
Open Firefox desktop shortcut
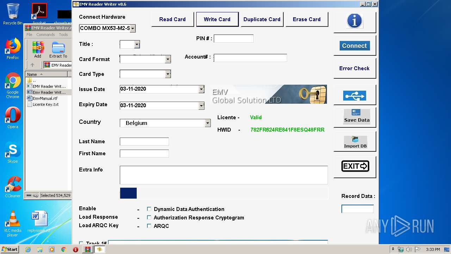[13, 49]
